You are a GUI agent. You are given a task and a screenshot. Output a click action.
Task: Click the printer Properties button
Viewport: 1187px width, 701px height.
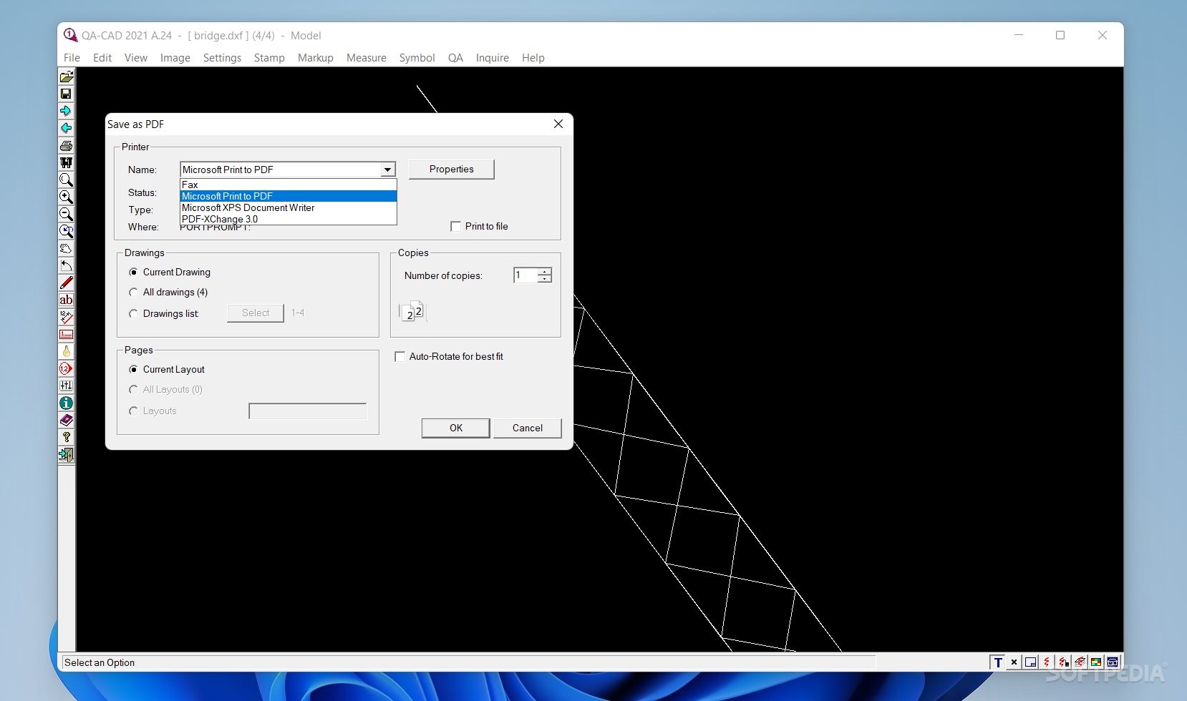pyautogui.click(x=452, y=170)
